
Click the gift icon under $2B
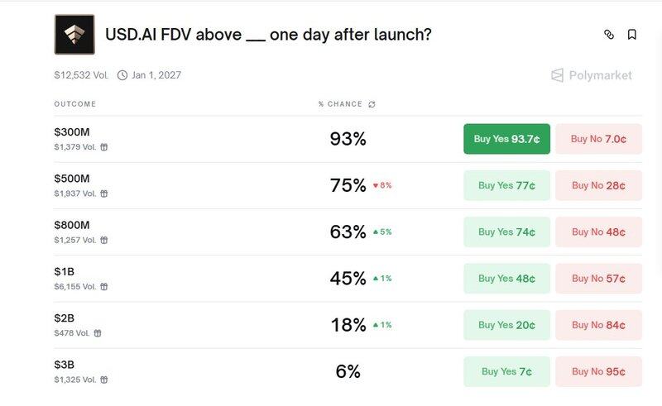(x=98, y=333)
